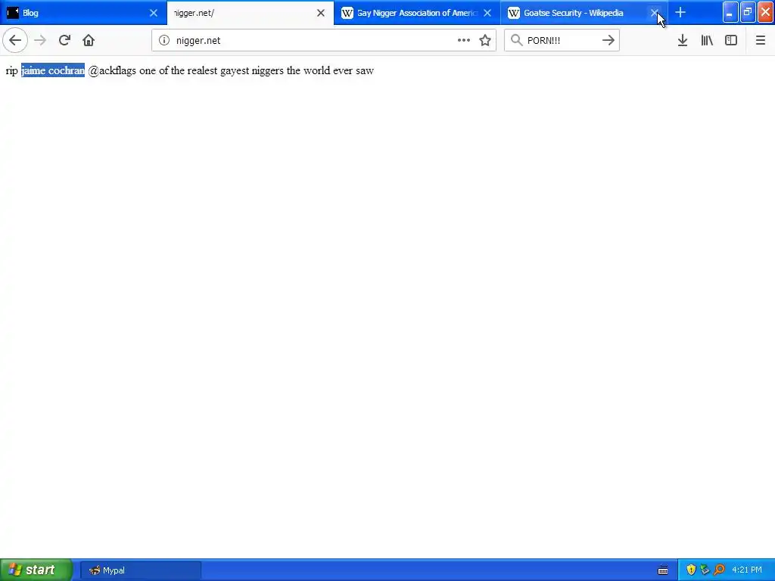Screen dimensions: 775x581
Task: Open the Library bookmarks and history icon
Action: [x=707, y=40]
